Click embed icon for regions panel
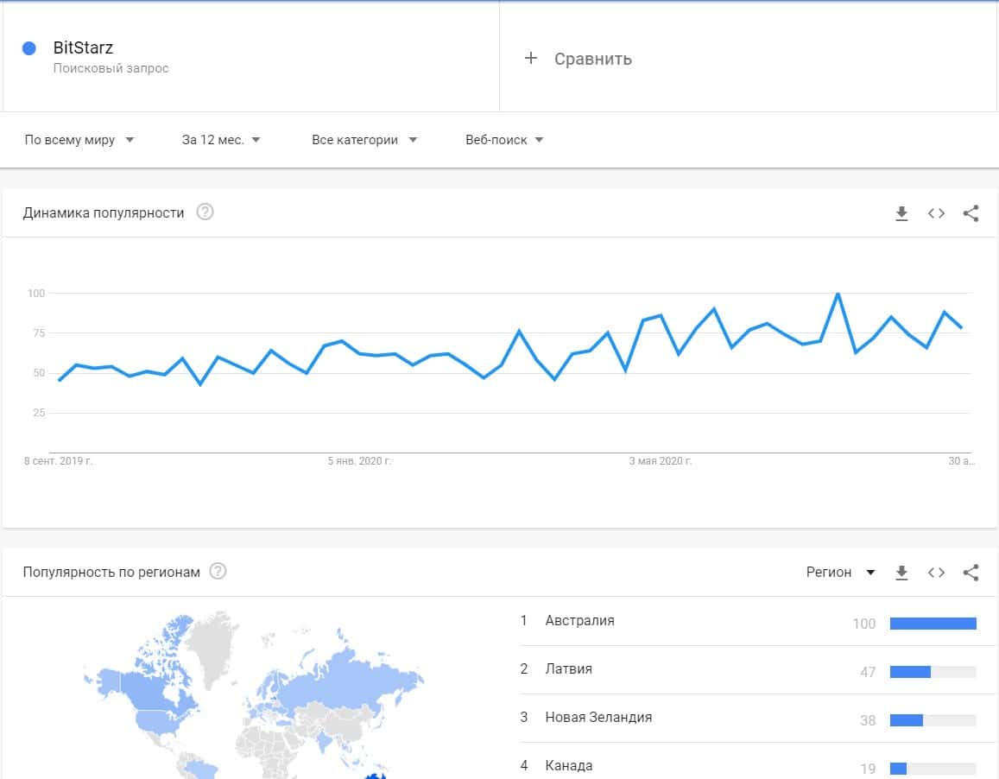 (936, 573)
